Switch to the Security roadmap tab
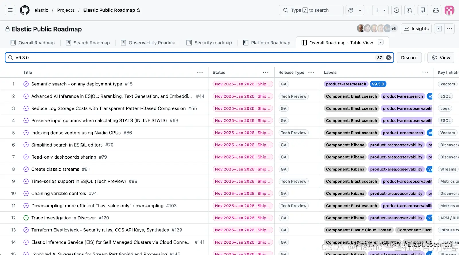Viewport: 459px width, 255px height. 209,43
